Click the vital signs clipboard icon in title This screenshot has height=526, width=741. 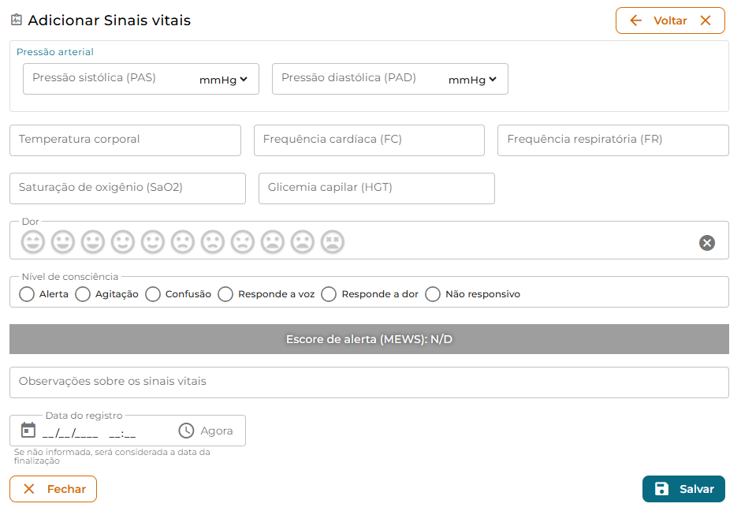pos(17,20)
